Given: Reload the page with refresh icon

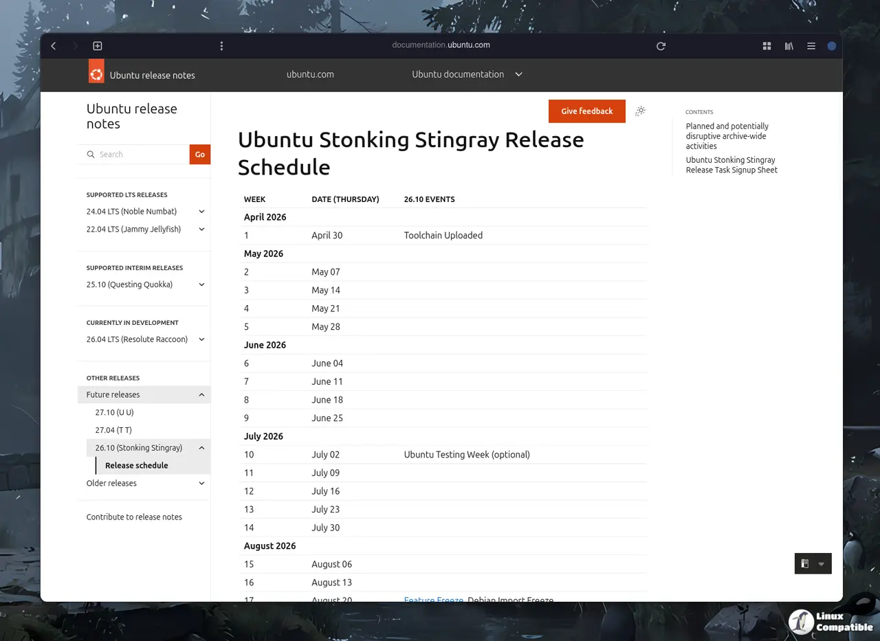Looking at the screenshot, I should (x=661, y=46).
